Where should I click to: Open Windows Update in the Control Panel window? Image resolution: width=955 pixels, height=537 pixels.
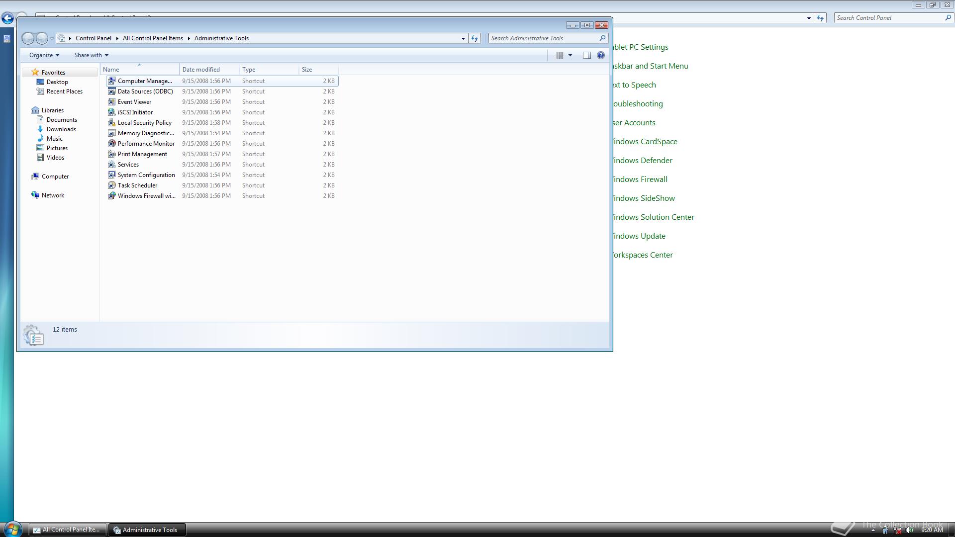(639, 236)
